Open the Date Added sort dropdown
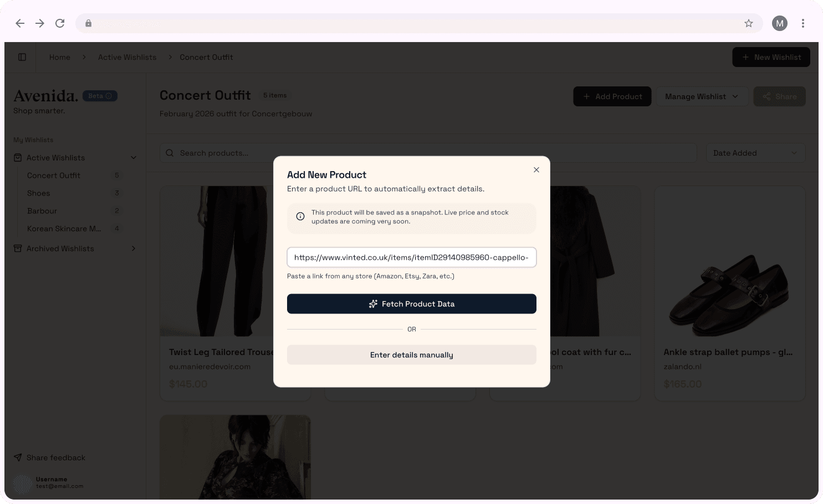 pos(755,153)
